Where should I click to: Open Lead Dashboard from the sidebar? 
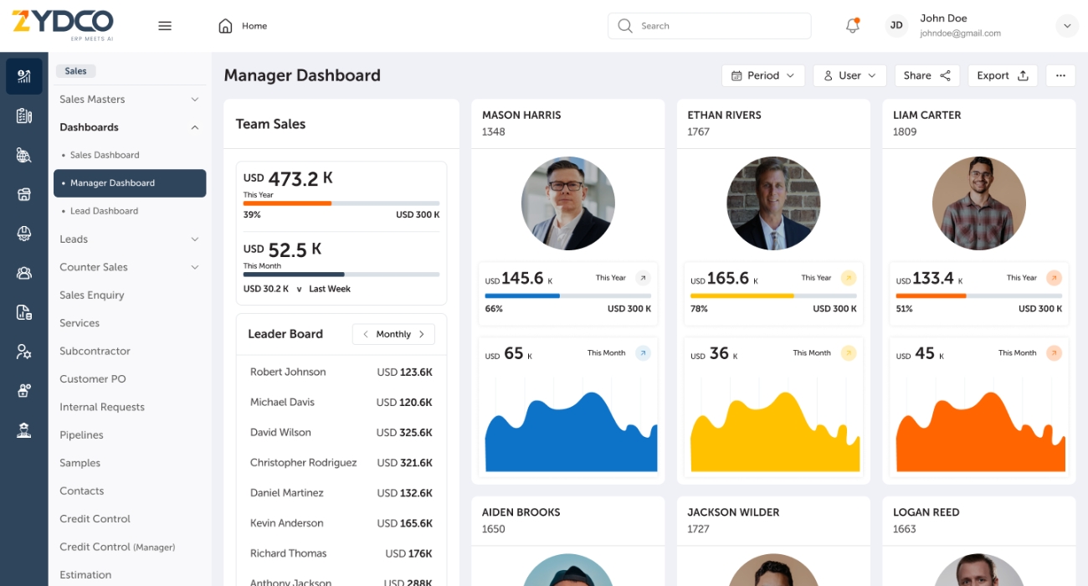click(104, 211)
